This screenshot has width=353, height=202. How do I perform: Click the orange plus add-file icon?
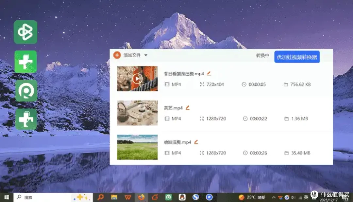coord(117,55)
